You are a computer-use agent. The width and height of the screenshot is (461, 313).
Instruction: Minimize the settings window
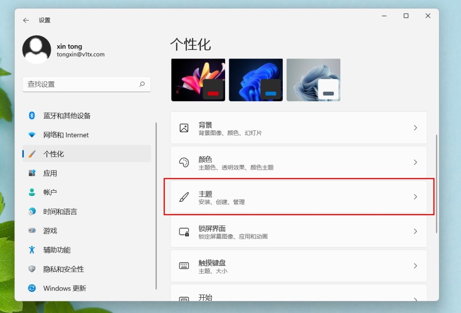coord(384,16)
